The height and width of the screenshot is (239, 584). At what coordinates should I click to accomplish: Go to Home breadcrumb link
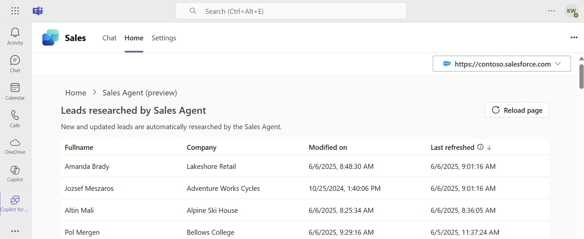75,93
